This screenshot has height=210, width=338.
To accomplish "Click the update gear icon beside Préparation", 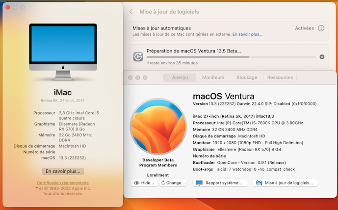I will coord(138,57).
